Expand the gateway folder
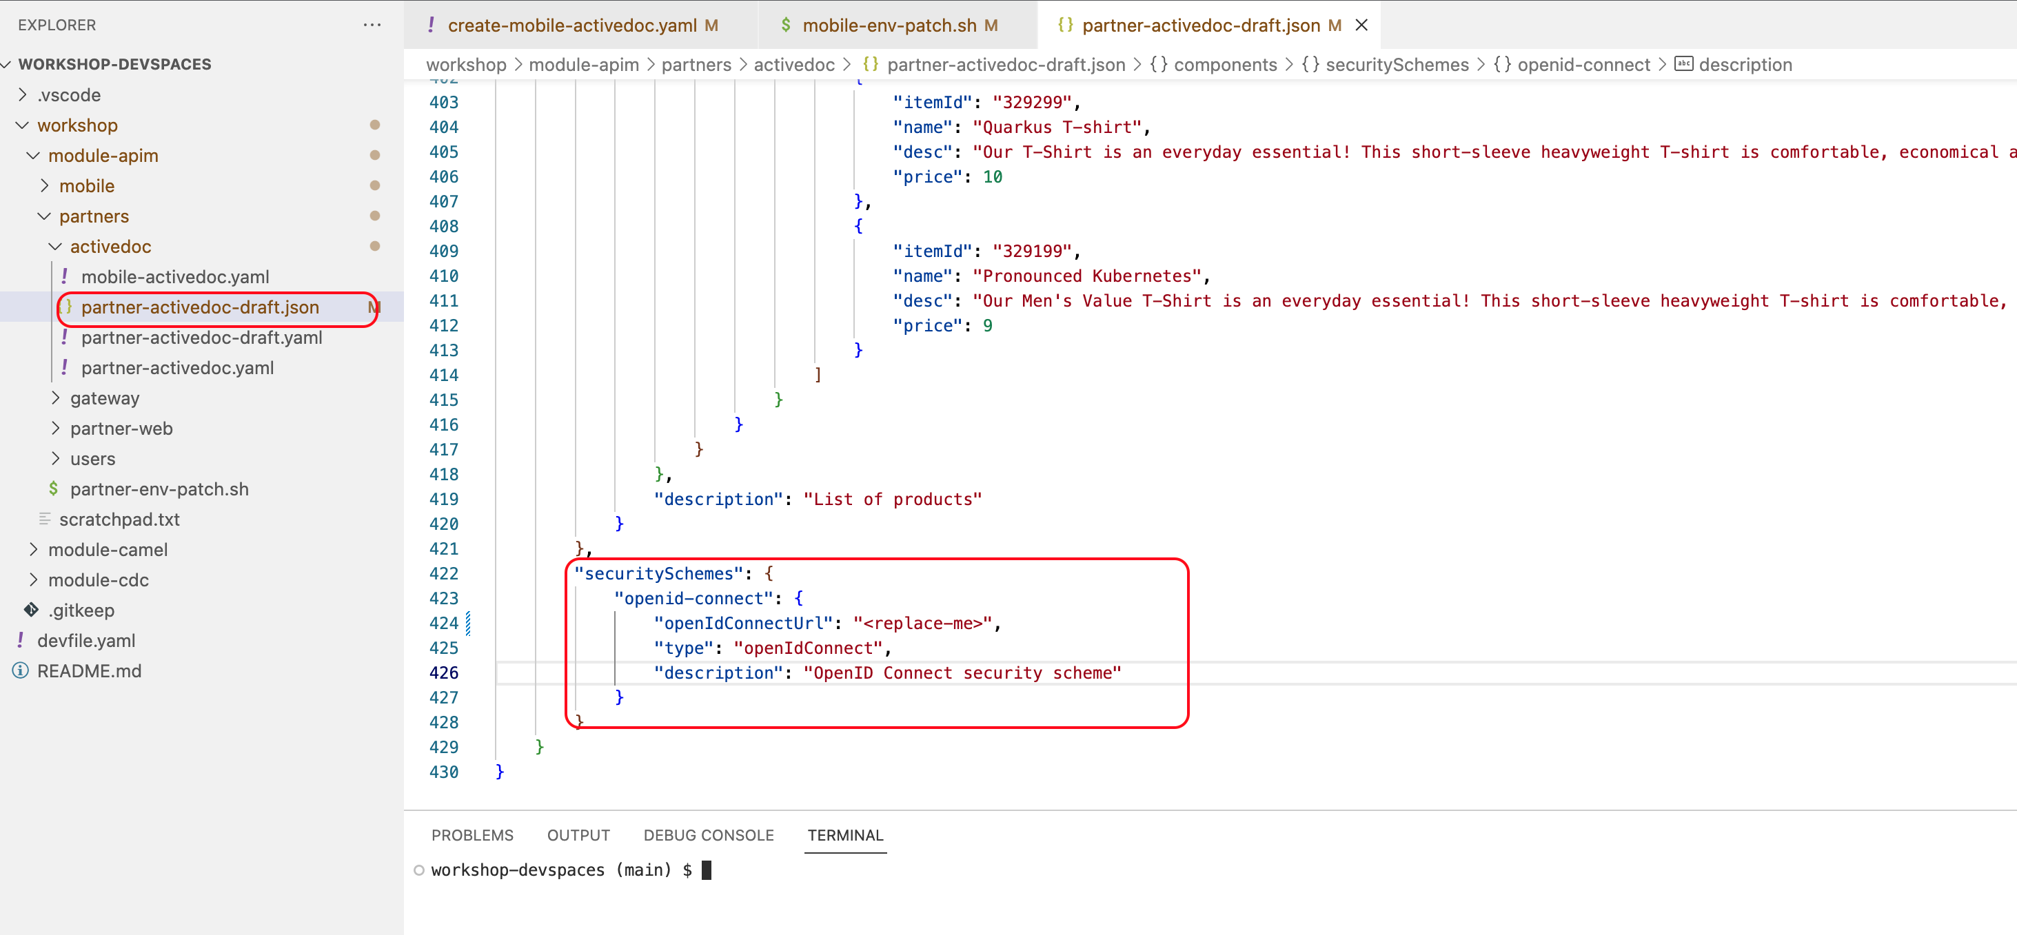 (56, 398)
